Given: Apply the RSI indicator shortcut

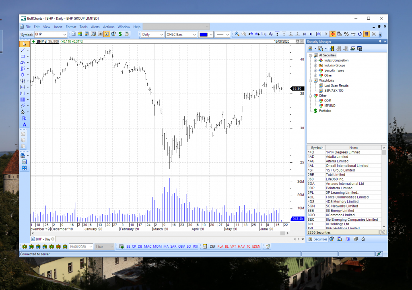Looking at the screenshot, I should point(196,246).
